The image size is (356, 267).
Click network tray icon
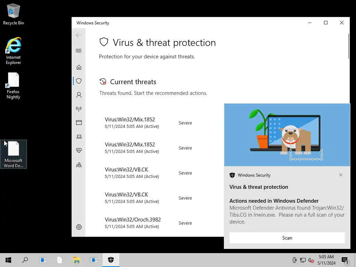point(303,260)
